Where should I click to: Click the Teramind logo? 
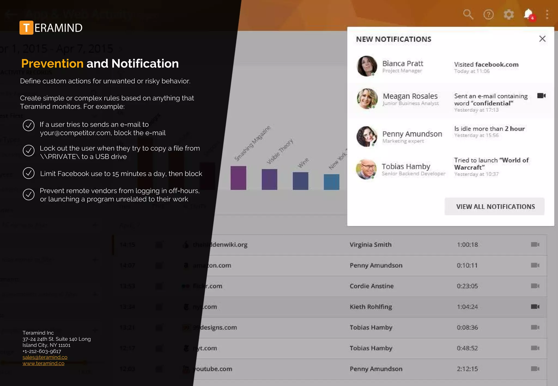point(51,28)
